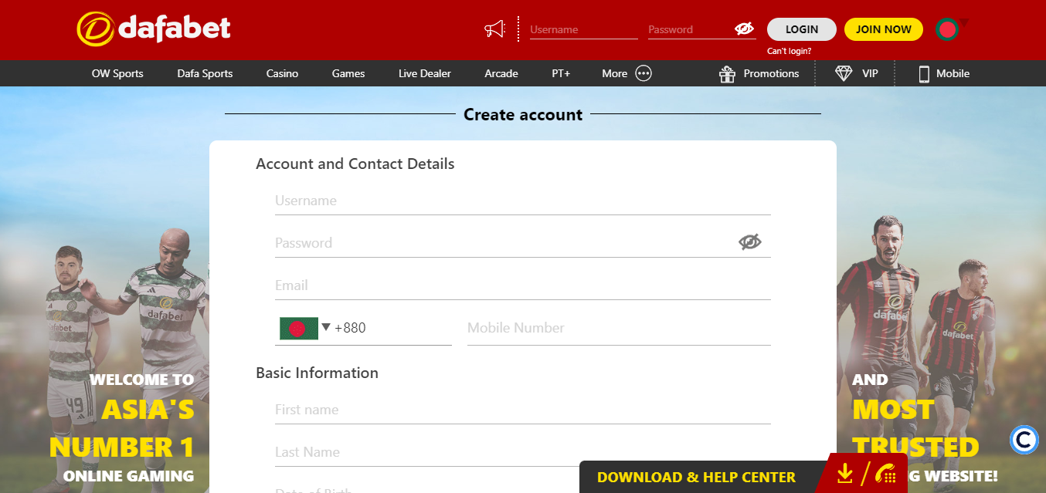Click the Dafabet logo
The width and height of the screenshot is (1046, 493).
point(154,29)
